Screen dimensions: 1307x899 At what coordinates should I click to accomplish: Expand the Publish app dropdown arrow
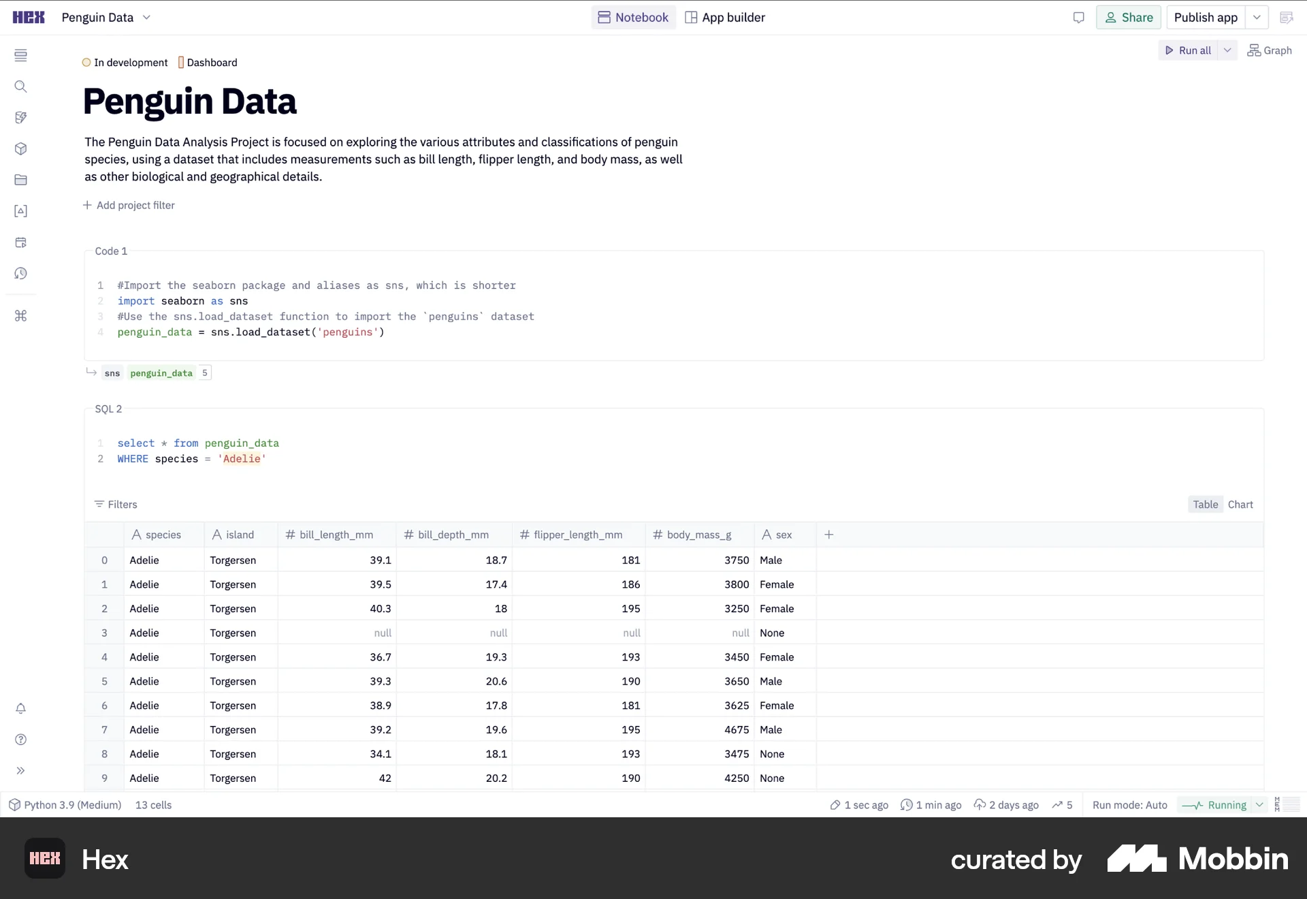pyautogui.click(x=1257, y=17)
